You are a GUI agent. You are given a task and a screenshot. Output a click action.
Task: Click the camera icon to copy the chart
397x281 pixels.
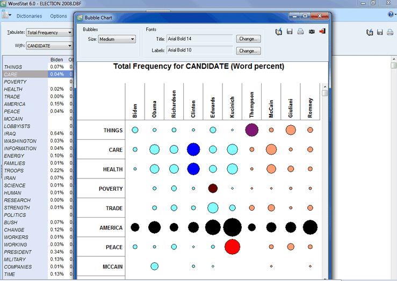312,32
